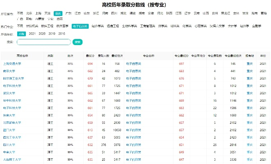Pick 经济学类 in major filter
The width and height of the screenshot is (271, 164).
pos(98,26)
